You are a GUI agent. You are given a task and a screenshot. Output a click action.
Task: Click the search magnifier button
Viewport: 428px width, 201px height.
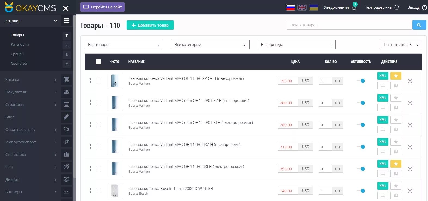tap(419, 25)
